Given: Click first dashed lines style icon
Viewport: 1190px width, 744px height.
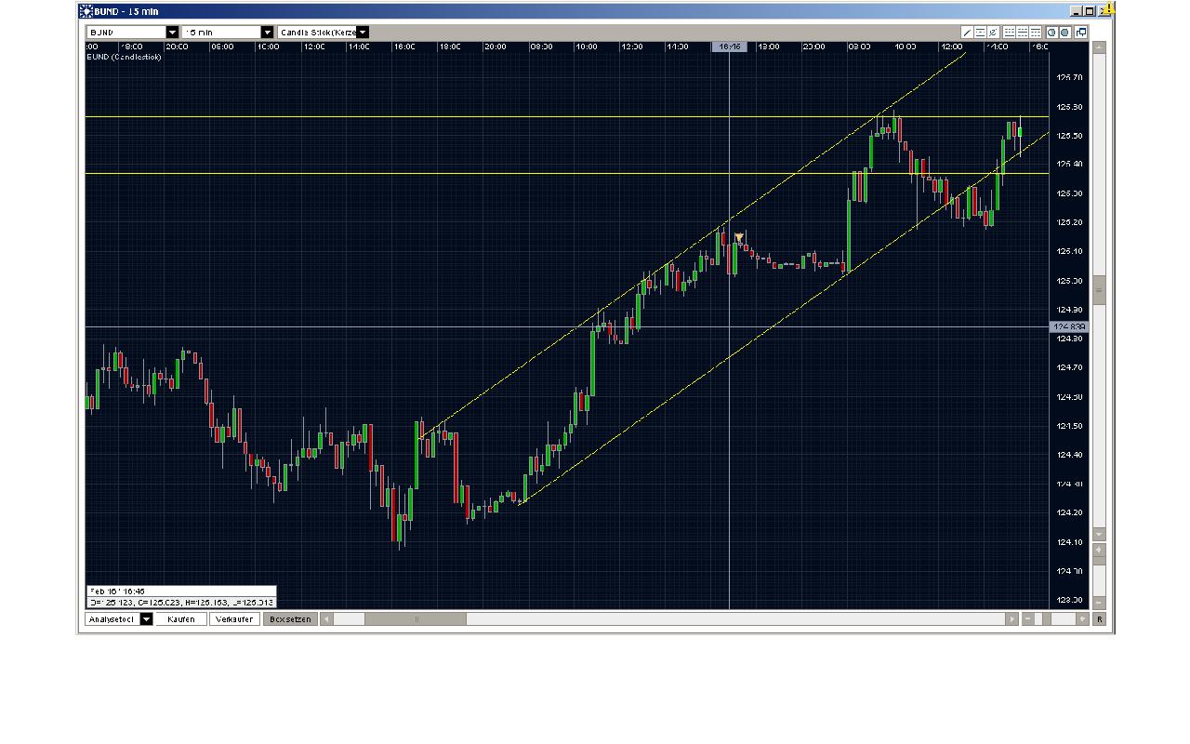Looking at the screenshot, I should pyautogui.click(x=1009, y=32).
